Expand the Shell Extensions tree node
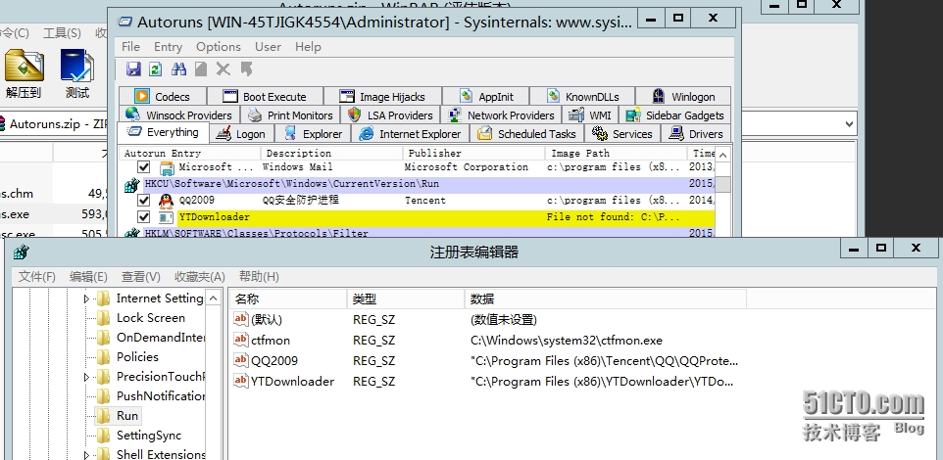This screenshot has width=943, height=460. tap(86, 455)
